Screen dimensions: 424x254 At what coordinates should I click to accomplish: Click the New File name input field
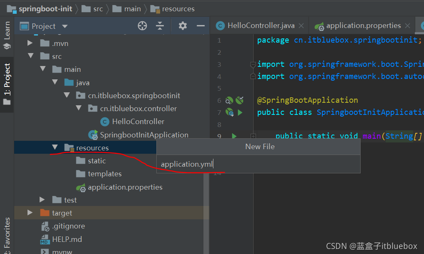pyautogui.click(x=258, y=164)
